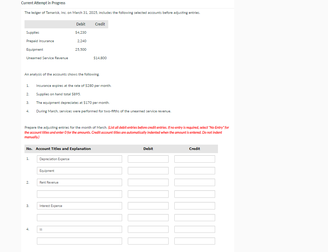Viewport: 328px width, 252px height.
Task: Click the Debit amount field for Depreciation Expense
Action: [x=148, y=159]
